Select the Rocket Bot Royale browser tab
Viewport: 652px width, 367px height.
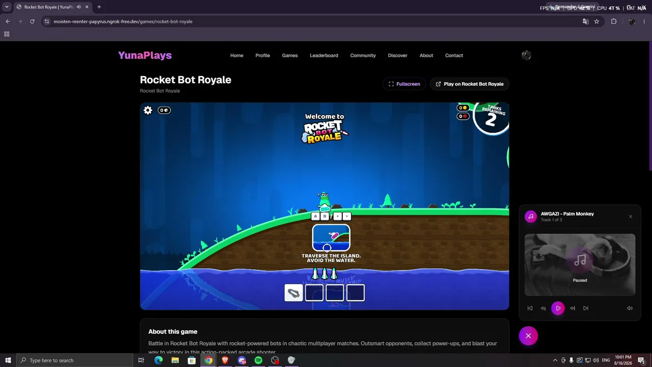coord(52,7)
